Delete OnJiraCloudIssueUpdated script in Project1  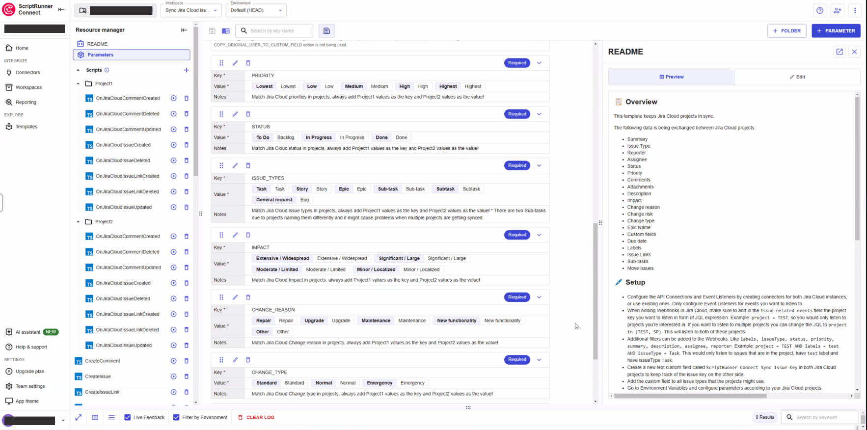pyautogui.click(x=187, y=207)
